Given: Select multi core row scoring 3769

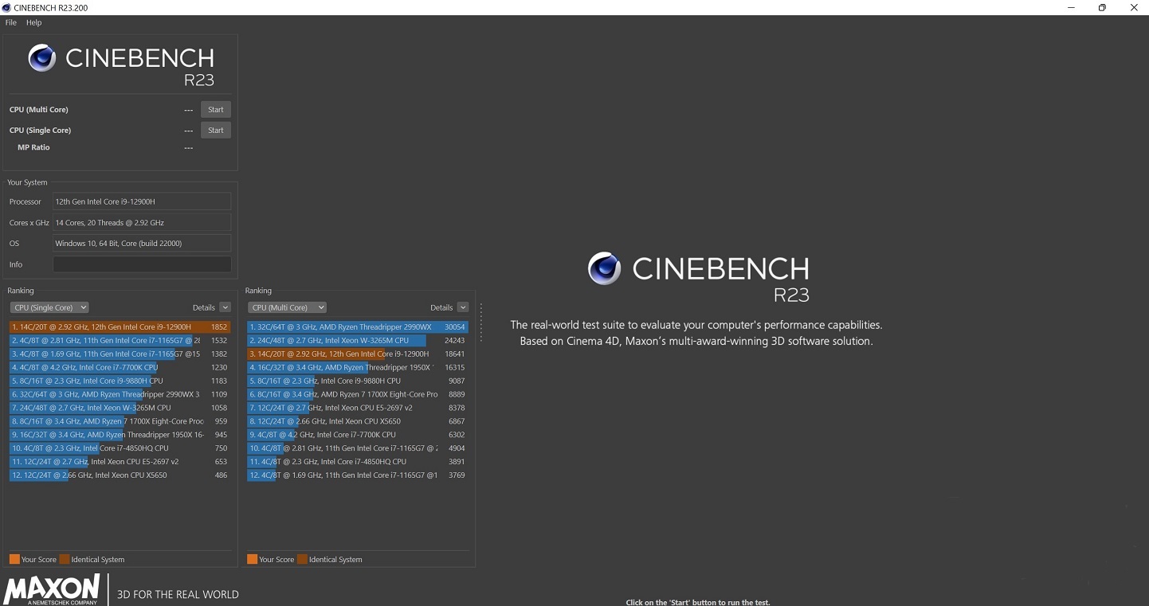Looking at the screenshot, I should pos(358,476).
